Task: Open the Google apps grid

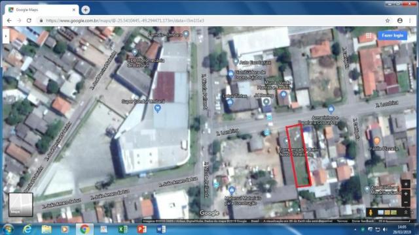Action: (369, 35)
